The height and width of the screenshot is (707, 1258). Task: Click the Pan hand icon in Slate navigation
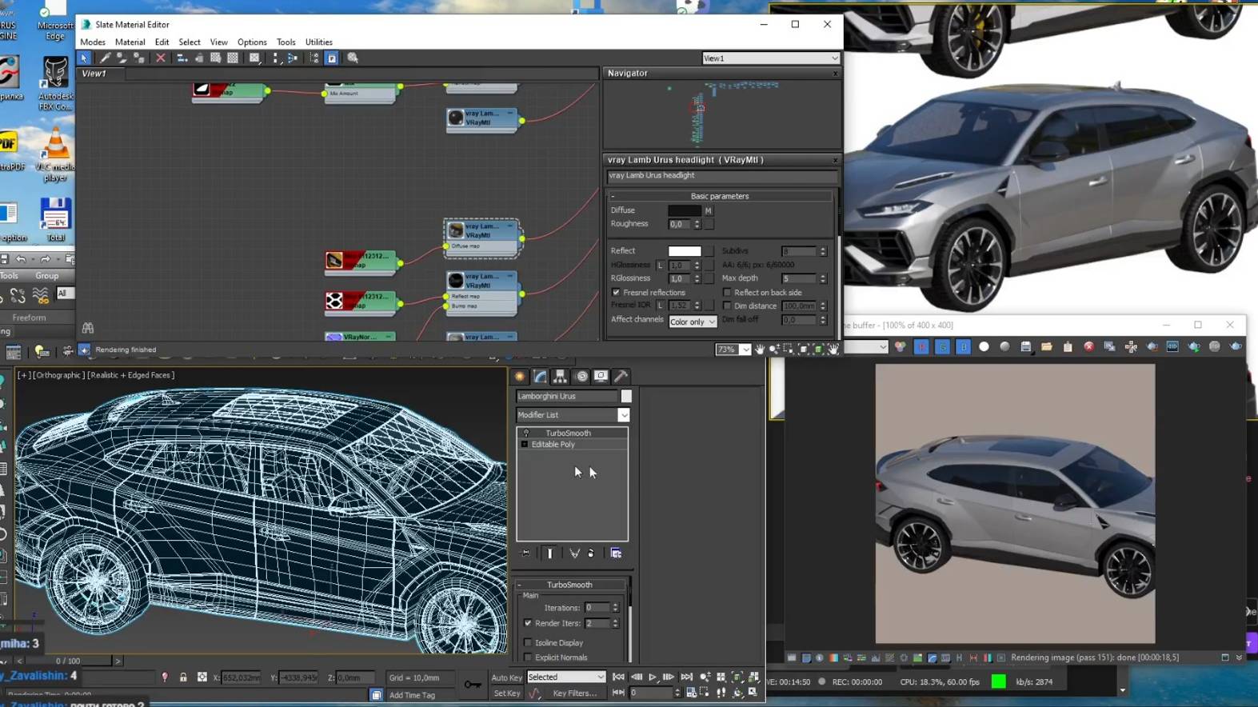[760, 350]
